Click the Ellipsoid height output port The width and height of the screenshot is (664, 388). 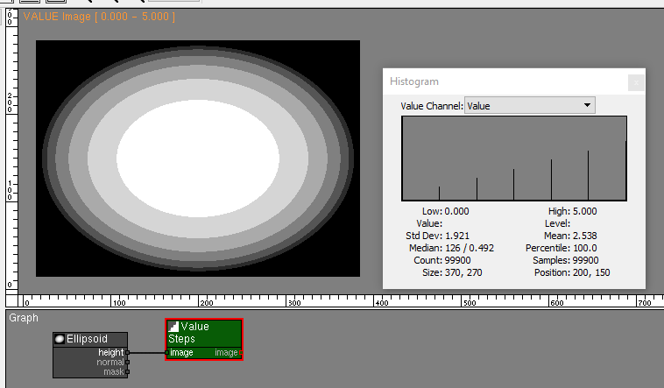128,352
